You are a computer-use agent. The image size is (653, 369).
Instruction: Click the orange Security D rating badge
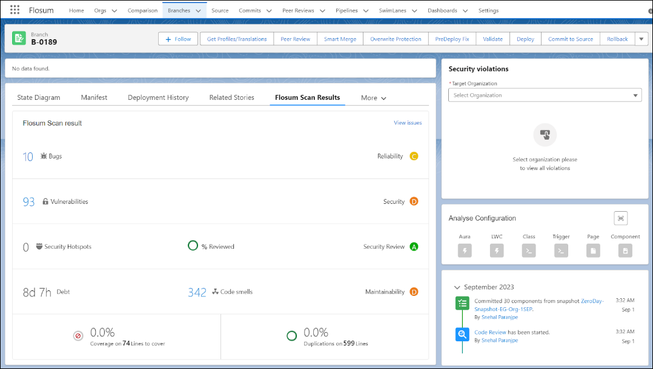tap(414, 201)
